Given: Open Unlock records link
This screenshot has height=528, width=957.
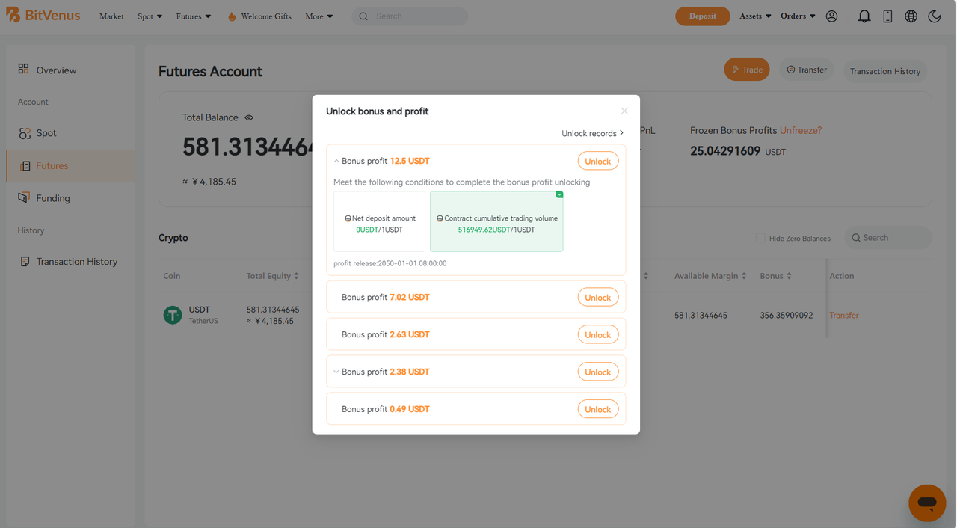Looking at the screenshot, I should pyautogui.click(x=593, y=133).
